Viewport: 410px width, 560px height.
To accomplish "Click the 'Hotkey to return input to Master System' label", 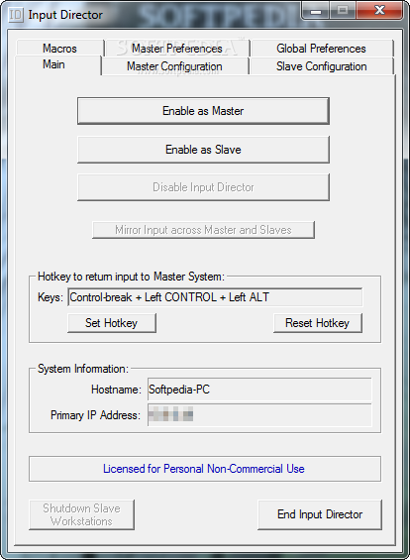I will (x=132, y=277).
